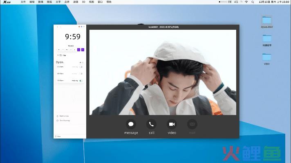Open the 图像 menu

(40, 2)
